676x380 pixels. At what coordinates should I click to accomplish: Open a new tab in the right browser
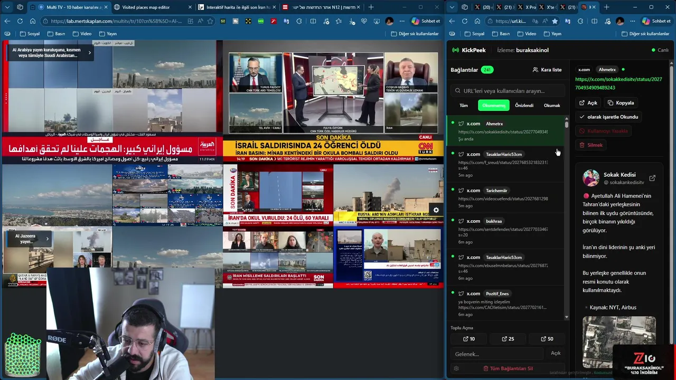pos(606,7)
